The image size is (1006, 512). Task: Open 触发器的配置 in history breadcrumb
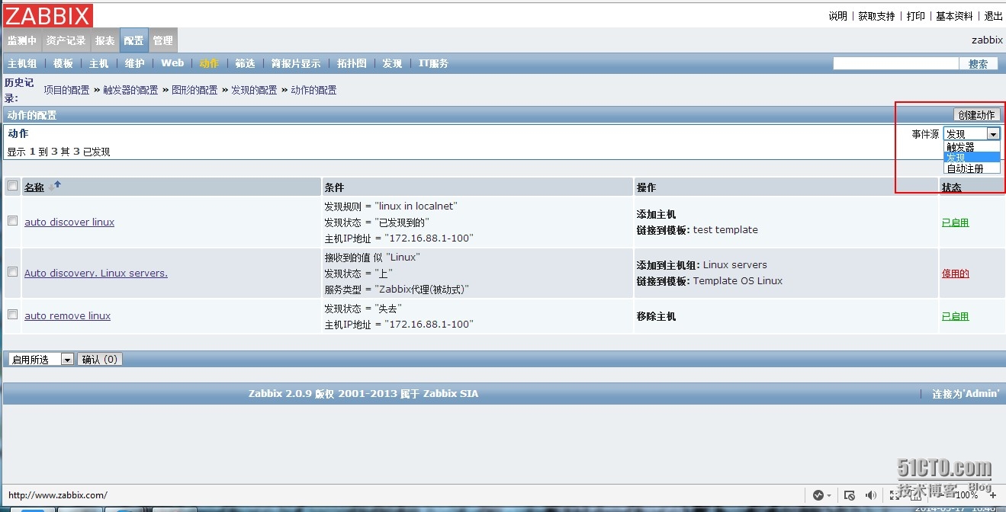click(130, 90)
